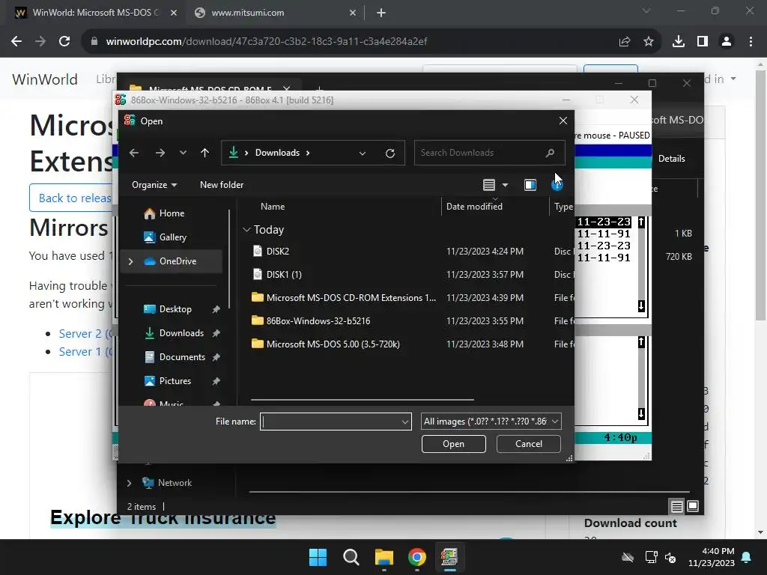Bookmark this page with star icon
Screen dimensions: 767x575
649,42
